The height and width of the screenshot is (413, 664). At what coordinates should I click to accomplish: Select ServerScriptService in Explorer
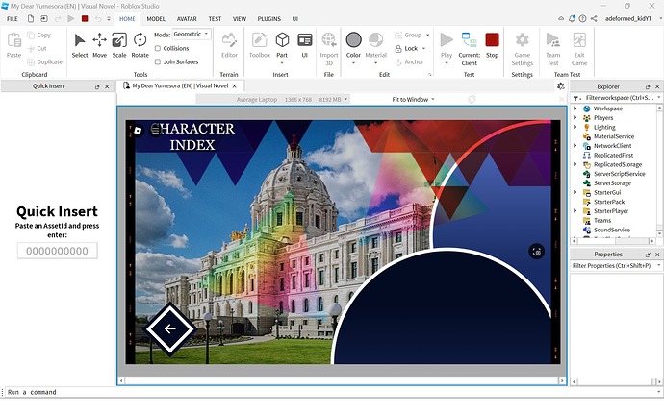tap(619, 174)
